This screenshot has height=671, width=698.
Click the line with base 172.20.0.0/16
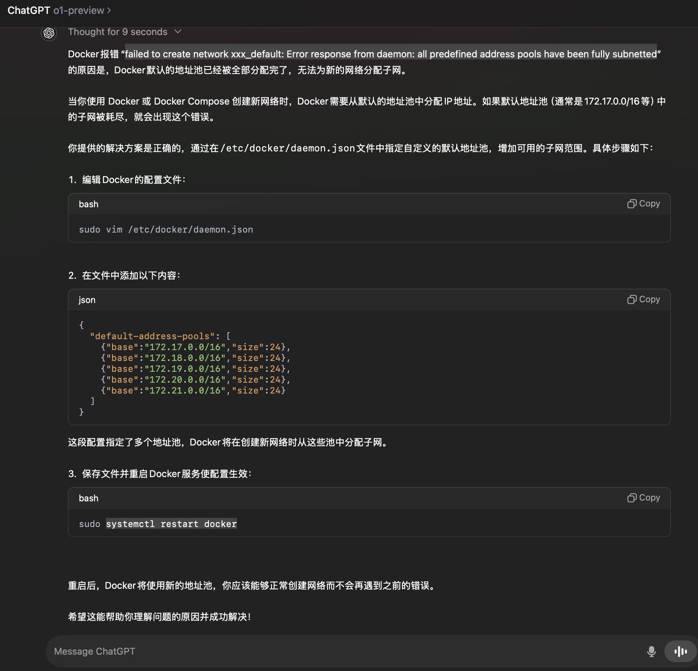[x=196, y=380]
